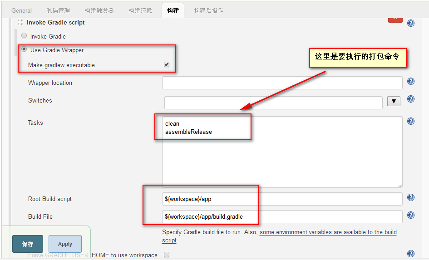Edit the Root Build script field
This screenshot has width=429, height=260.
[x=282, y=199]
